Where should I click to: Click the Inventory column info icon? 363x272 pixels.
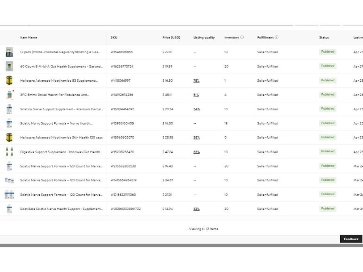click(242, 37)
